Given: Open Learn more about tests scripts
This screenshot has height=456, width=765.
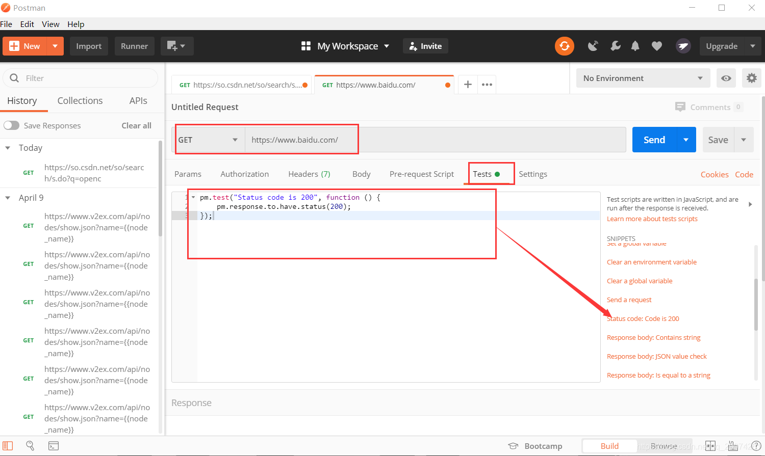Looking at the screenshot, I should tap(652, 219).
